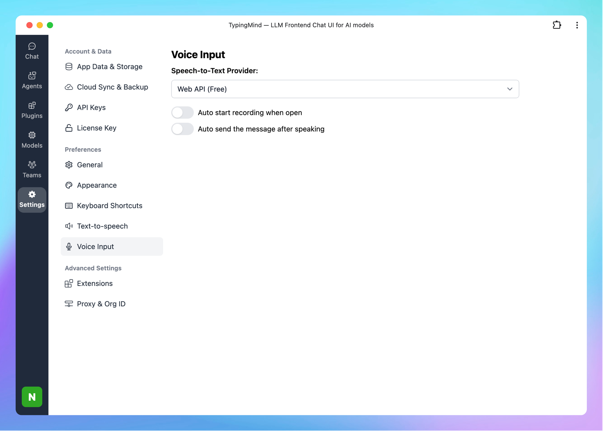
Task: Switch to the Teams section
Action: click(32, 169)
